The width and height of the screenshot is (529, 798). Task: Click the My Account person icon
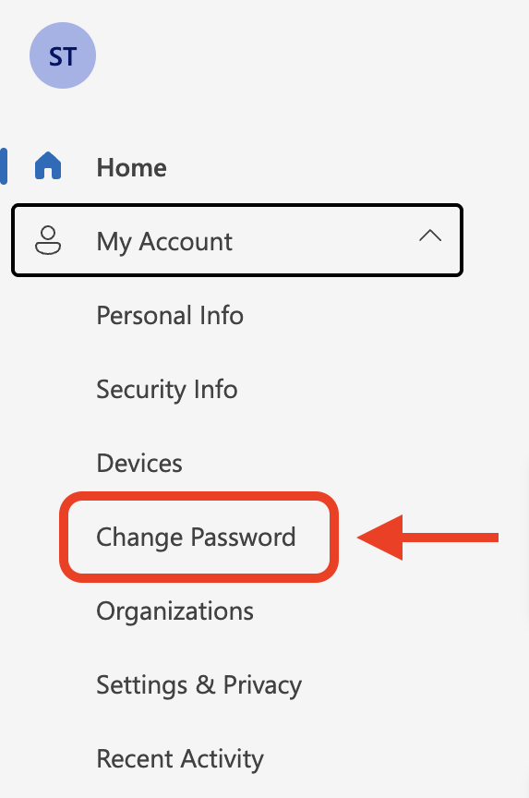click(x=48, y=241)
